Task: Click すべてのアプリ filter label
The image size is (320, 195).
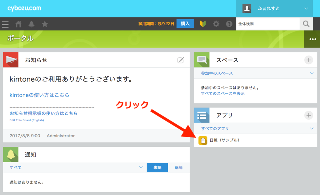Action: point(215,129)
